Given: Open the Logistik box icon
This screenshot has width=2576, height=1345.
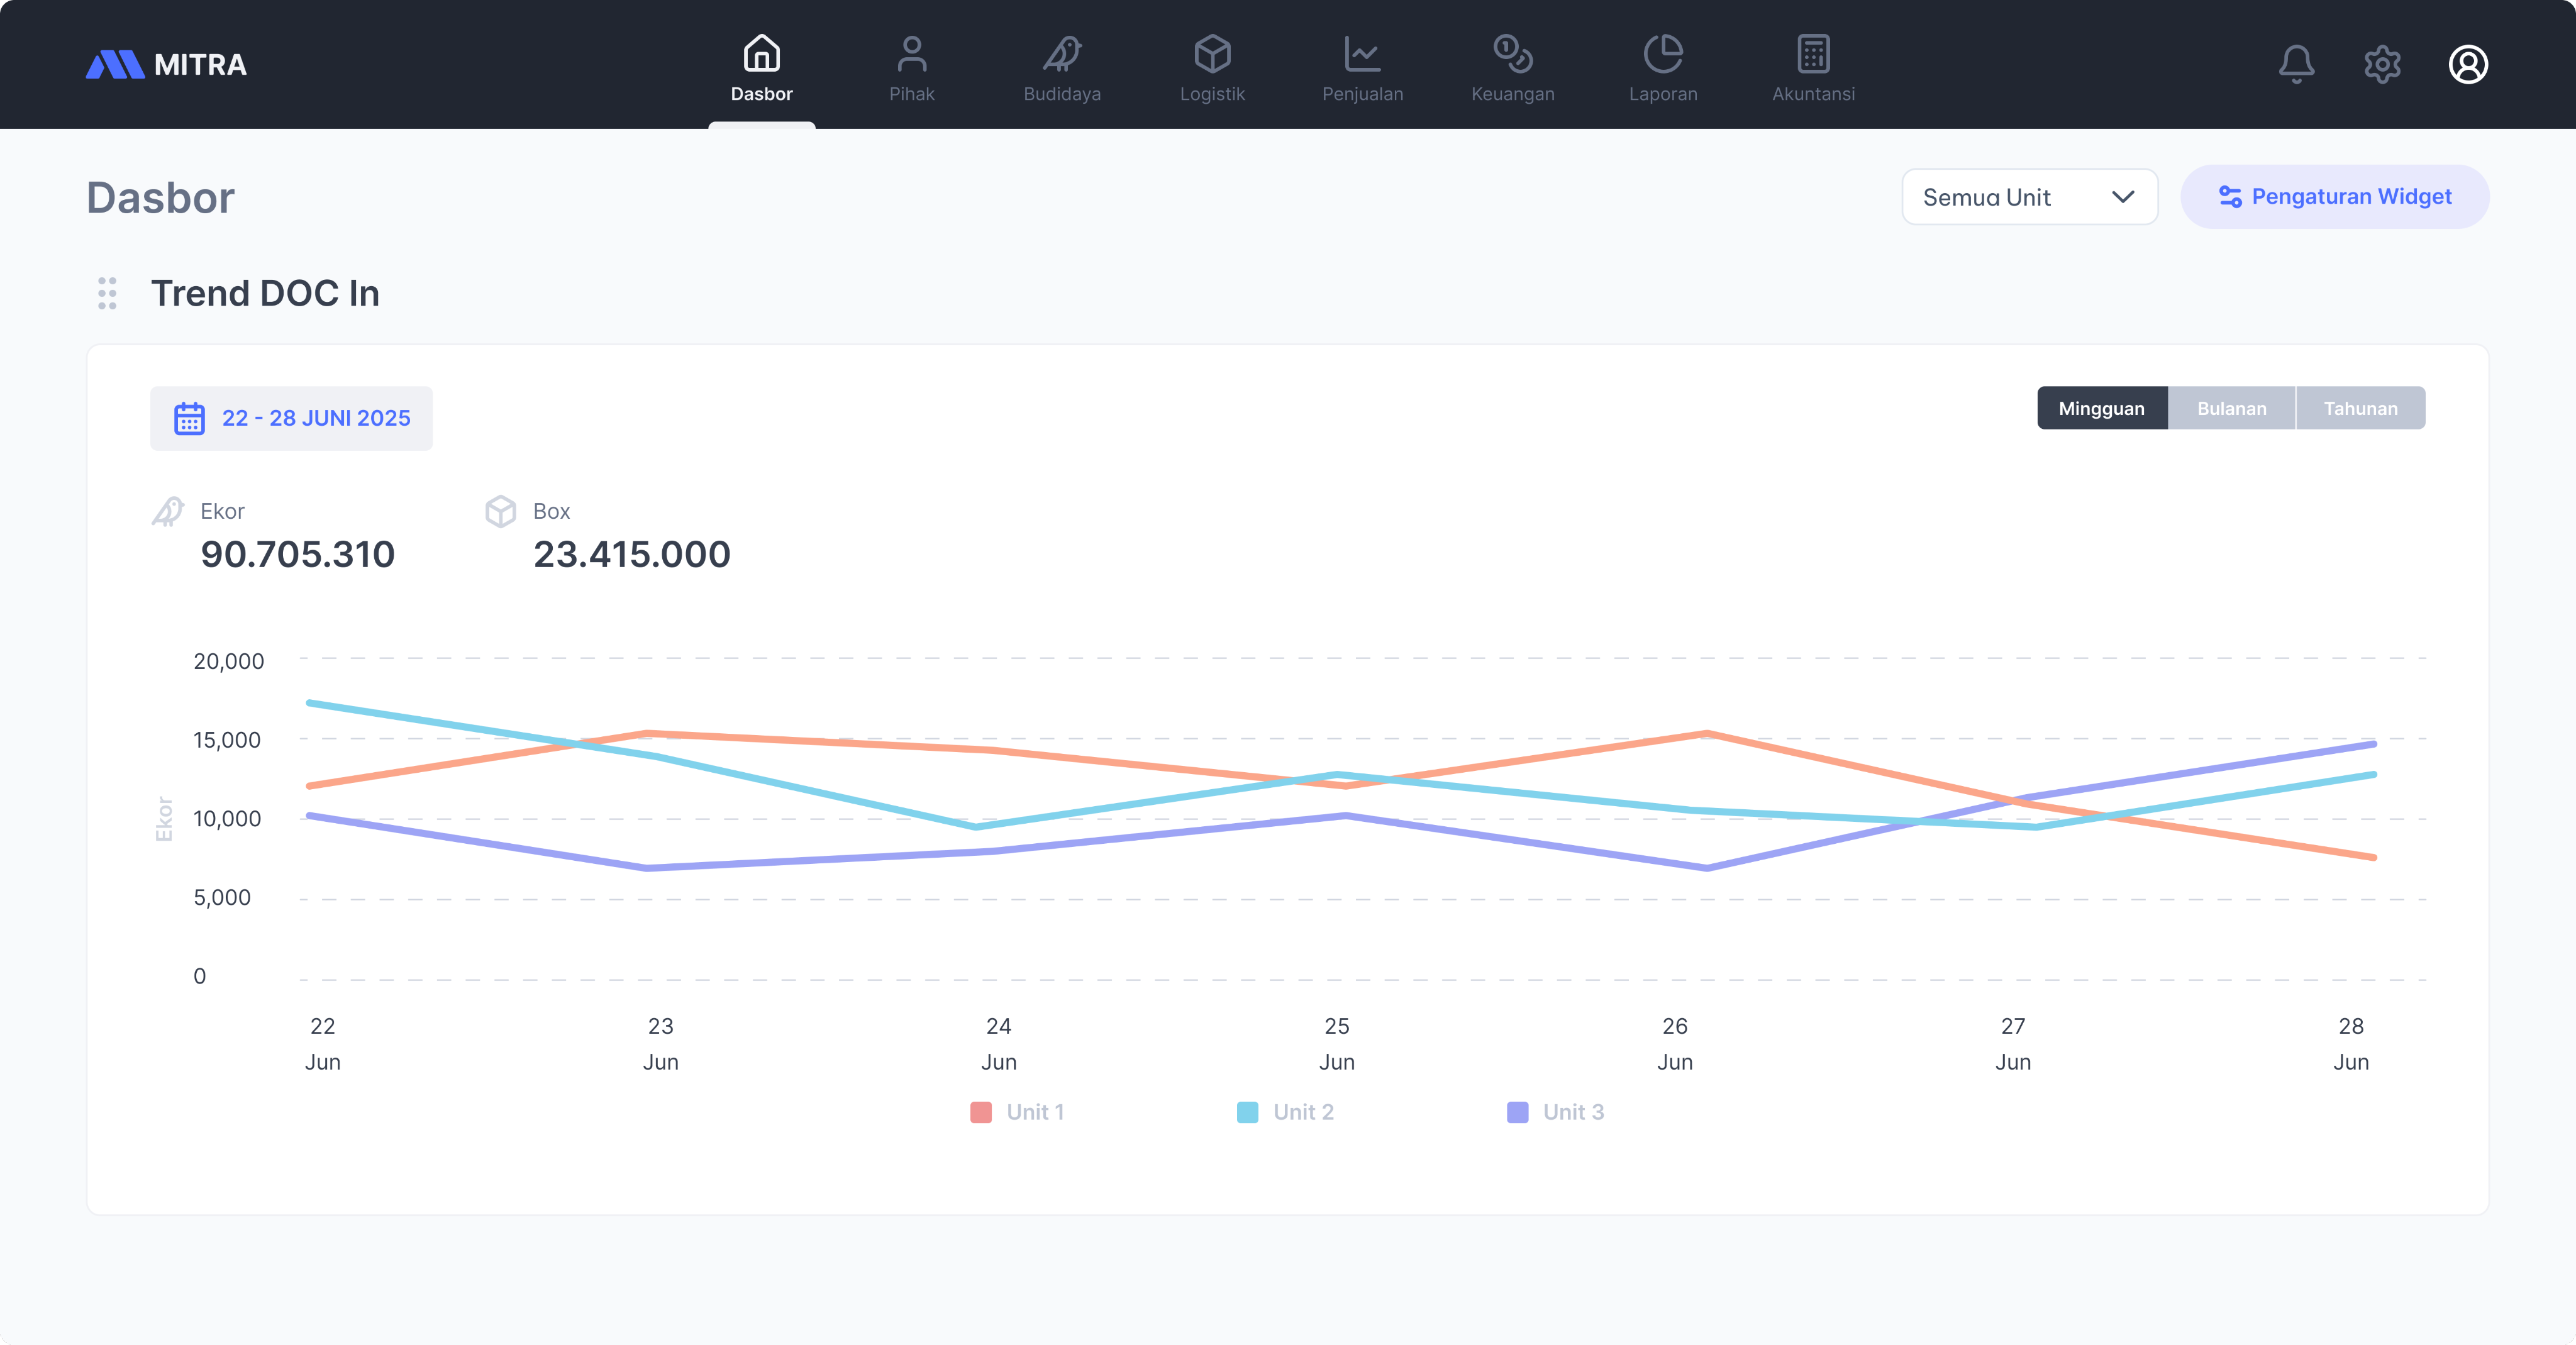Looking at the screenshot, I should coord(1212,54).
